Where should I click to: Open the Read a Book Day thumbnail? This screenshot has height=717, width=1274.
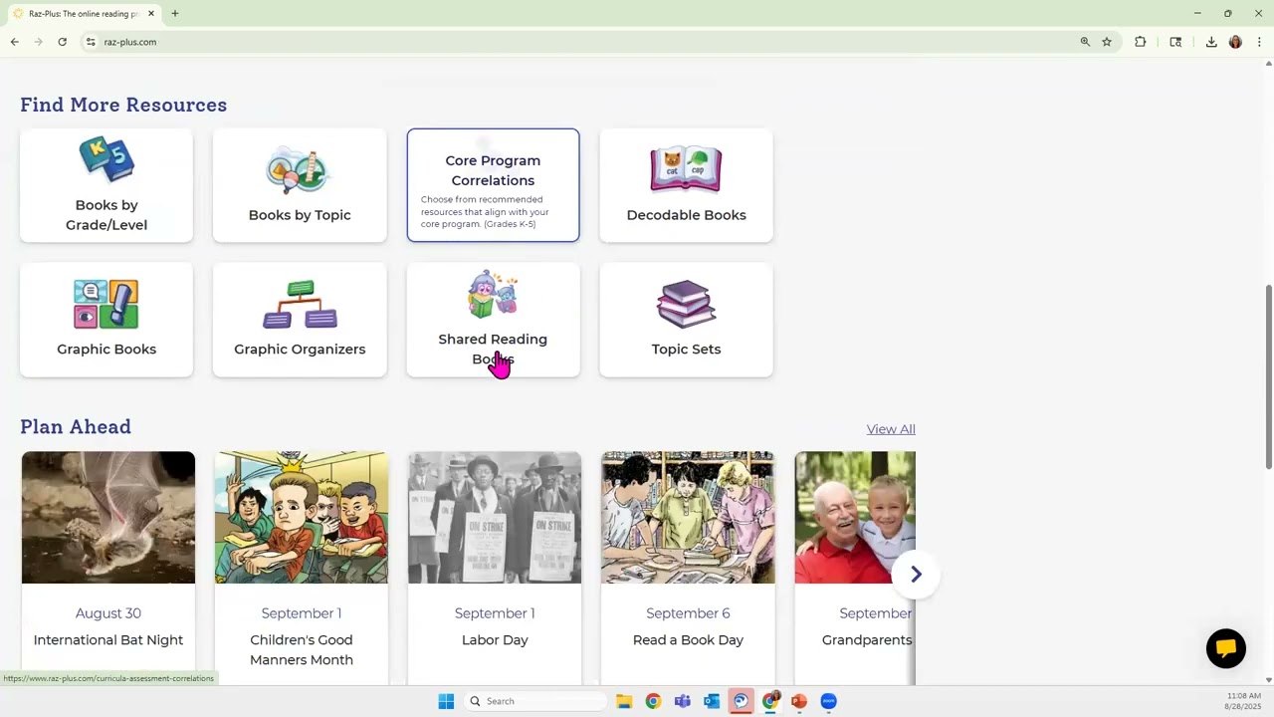(688, 518)
